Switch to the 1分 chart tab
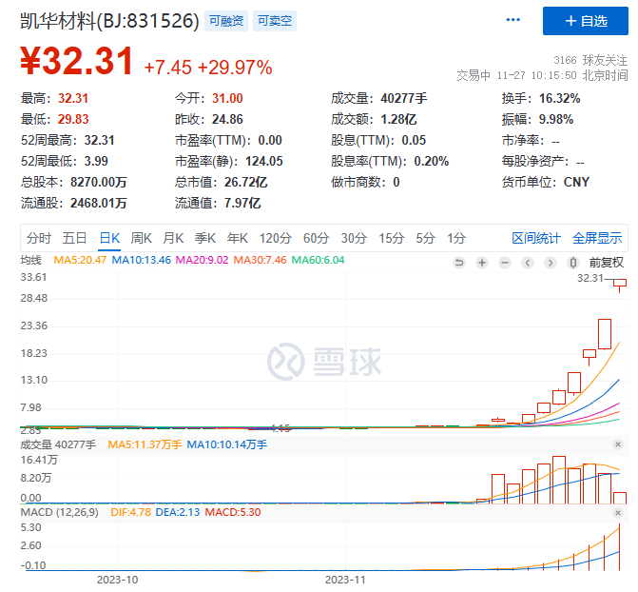The height and width of the screenshot is (592, 638). click(456, 238)
